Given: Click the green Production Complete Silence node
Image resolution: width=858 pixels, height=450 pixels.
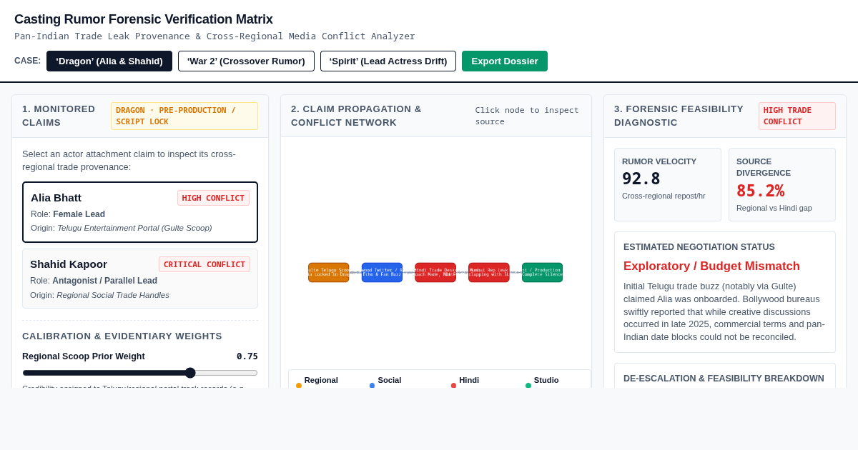Looking at the screenshot, I should [x=542, y=272].
